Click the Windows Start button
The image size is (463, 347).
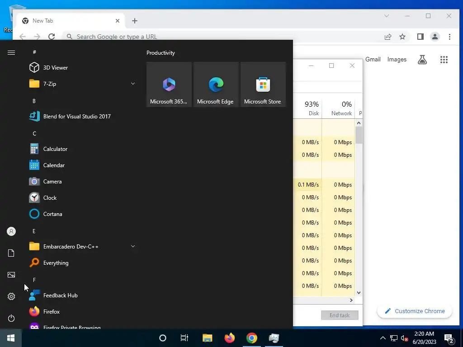[11, 338]
